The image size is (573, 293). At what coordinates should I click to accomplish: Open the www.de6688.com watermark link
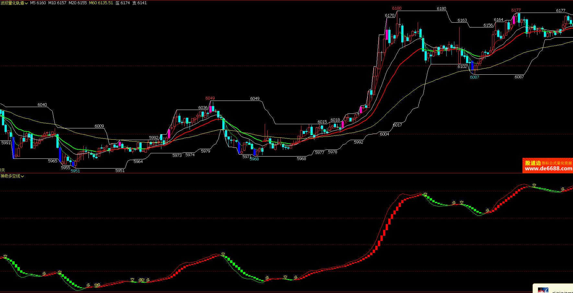coord(548,168)
